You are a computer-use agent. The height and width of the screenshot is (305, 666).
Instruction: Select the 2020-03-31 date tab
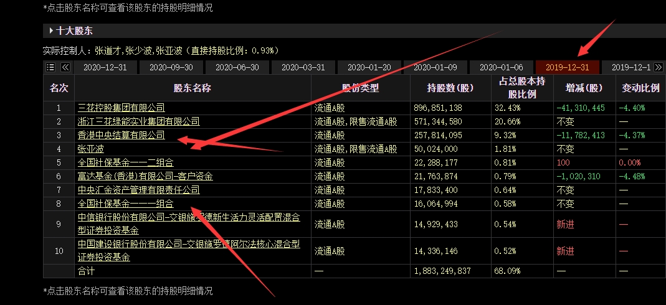303,67
